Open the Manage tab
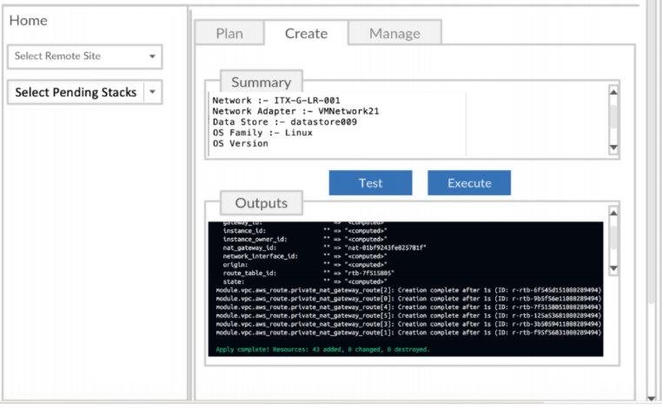The image size is (662, 408). (x=394, y=33)
